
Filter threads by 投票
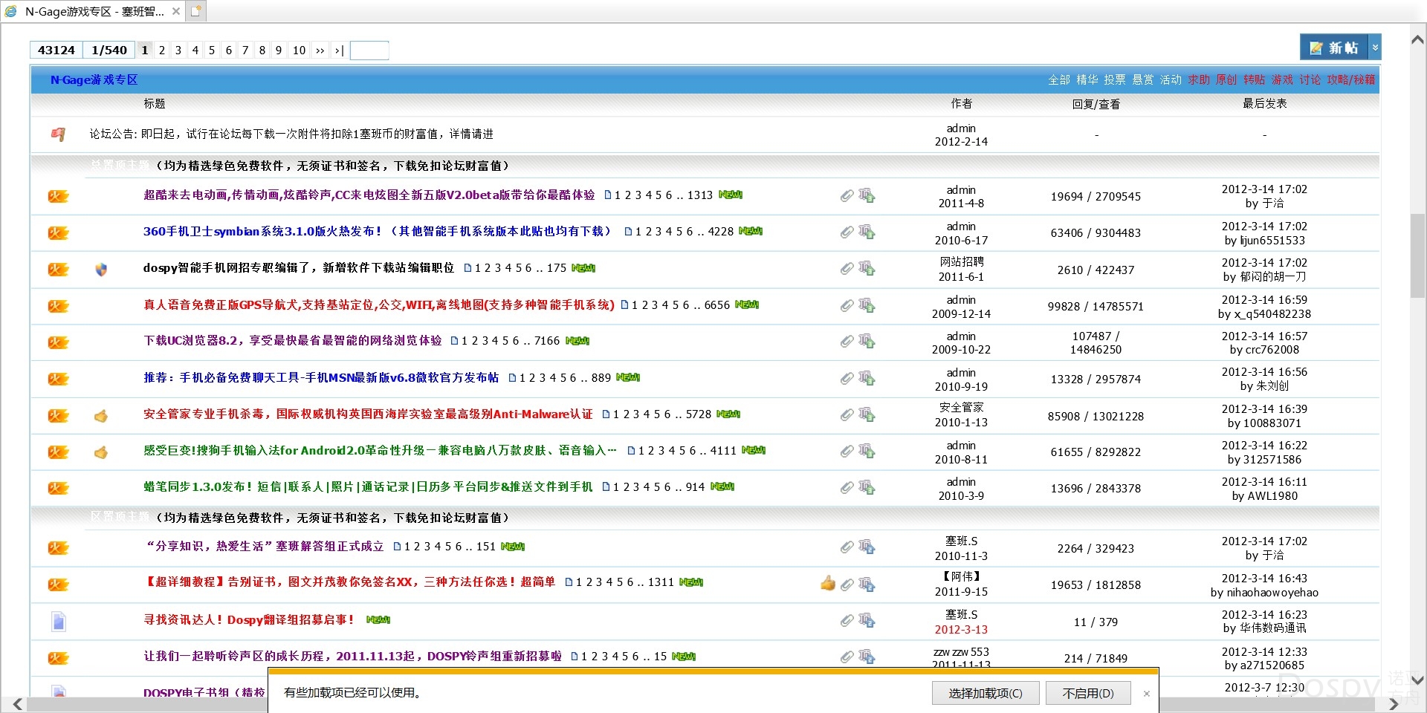pyautogui.click(x=1115, y=79)
